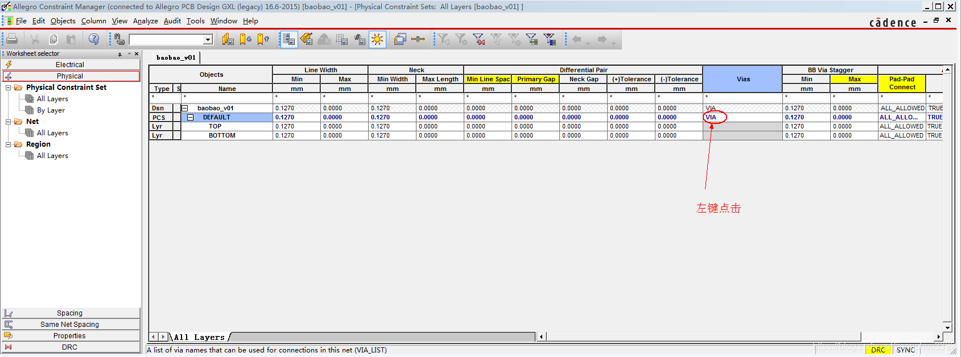Click the forward navigation arrow
Viewport: 961px width, 357px height.
point(602,39)
